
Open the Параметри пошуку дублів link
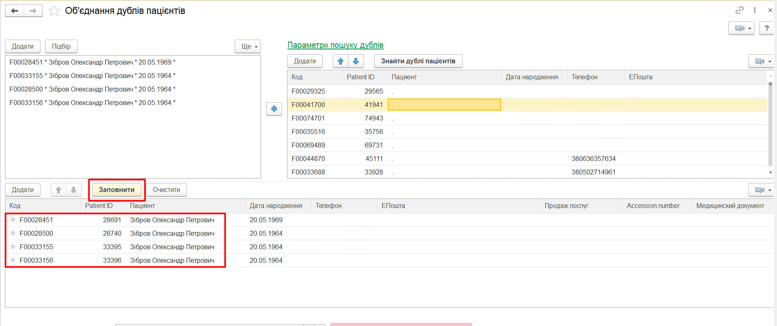pyautogui.click(x=335, y=45)
